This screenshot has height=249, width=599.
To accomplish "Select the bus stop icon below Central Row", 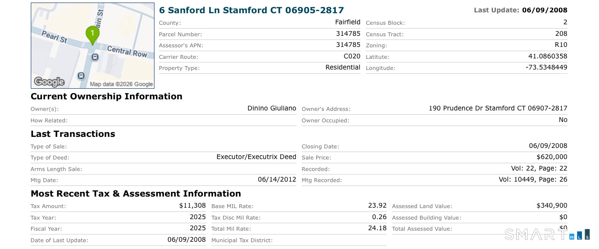I will click(x=95, y=56).
